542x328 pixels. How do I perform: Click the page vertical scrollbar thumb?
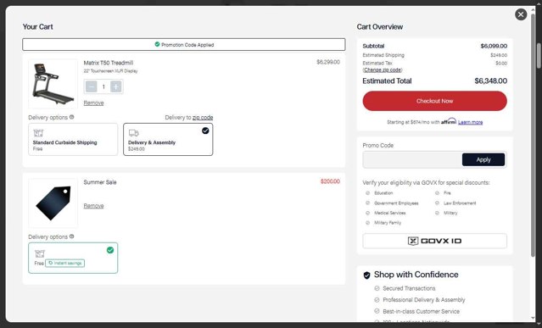coord(539,56)
